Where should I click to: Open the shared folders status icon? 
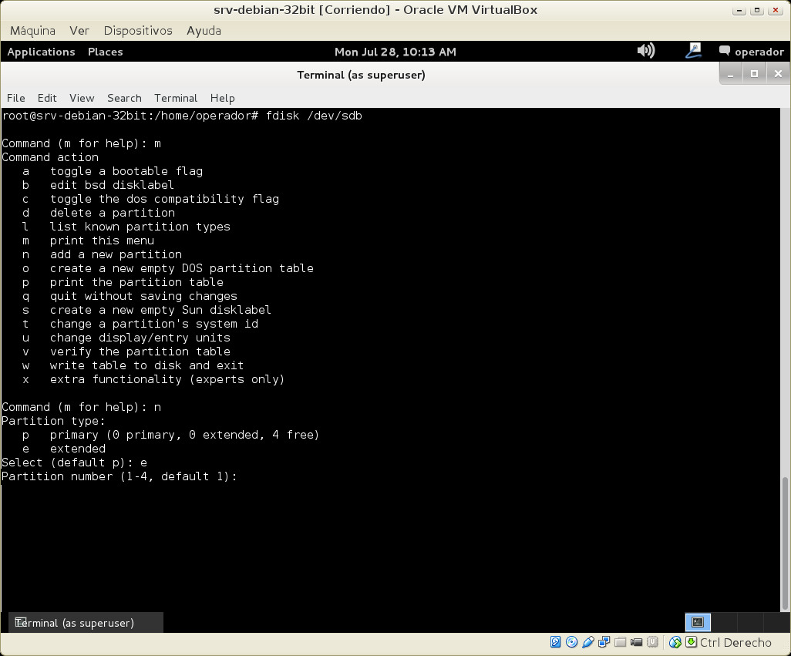tap(621, 642)
